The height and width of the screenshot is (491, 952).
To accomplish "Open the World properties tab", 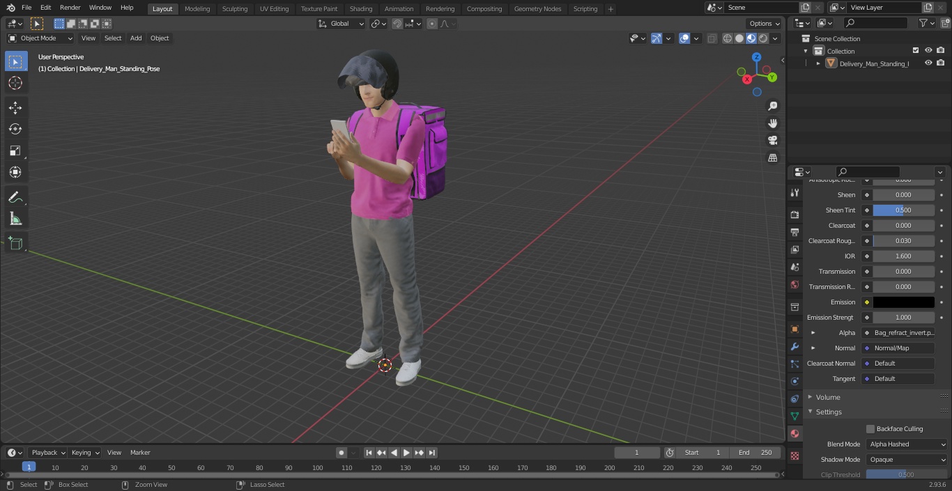I will click(794, 284).
